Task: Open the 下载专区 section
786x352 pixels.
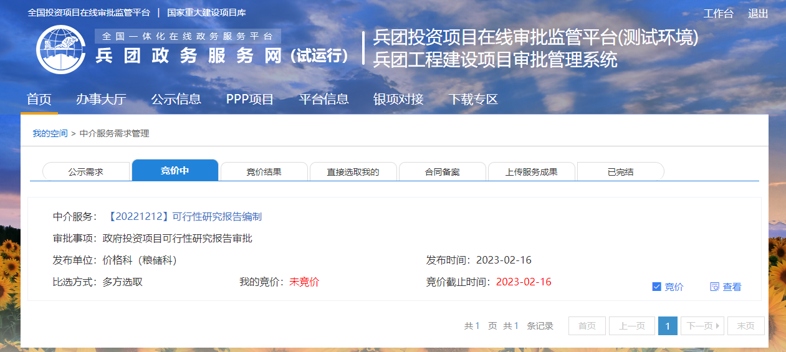Action: point(473,99)
